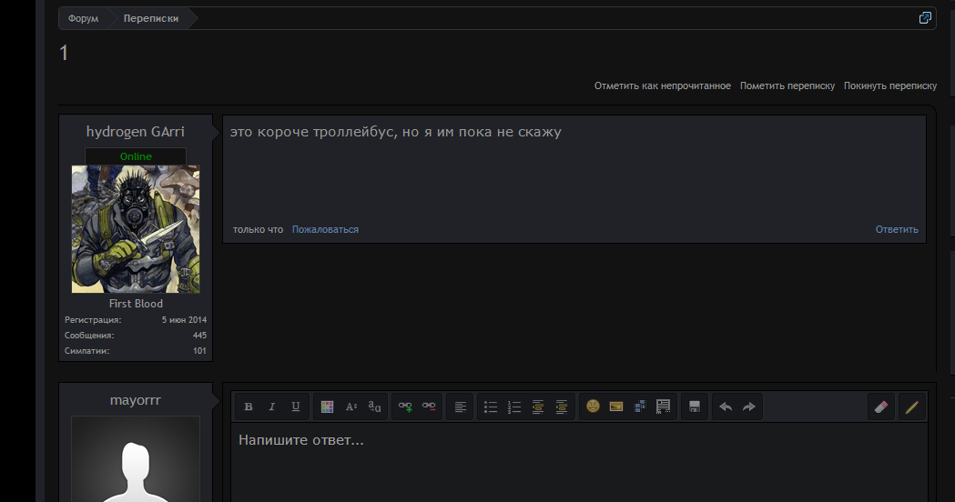Insert an image into the reply

pyautogui.click(x=616, y=406)
